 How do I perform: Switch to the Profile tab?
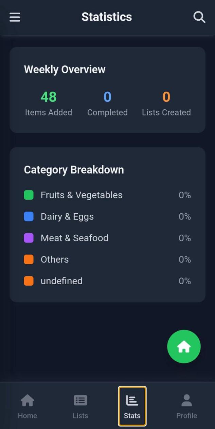tap(186, 406)
